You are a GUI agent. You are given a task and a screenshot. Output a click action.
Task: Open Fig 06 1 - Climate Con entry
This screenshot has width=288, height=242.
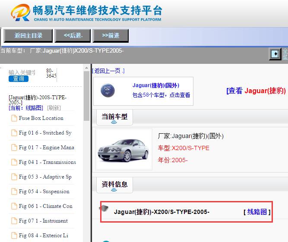[45, 206]
